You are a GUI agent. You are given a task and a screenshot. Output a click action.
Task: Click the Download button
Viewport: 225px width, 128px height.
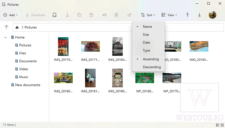35,15
